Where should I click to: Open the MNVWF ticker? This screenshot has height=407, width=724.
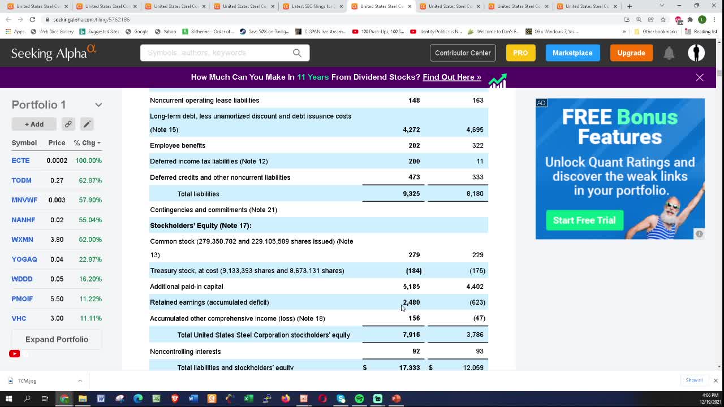24,200
